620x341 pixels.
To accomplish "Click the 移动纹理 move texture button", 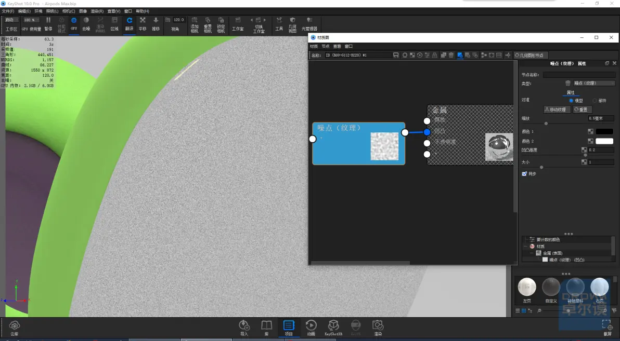I will [557, 110].
